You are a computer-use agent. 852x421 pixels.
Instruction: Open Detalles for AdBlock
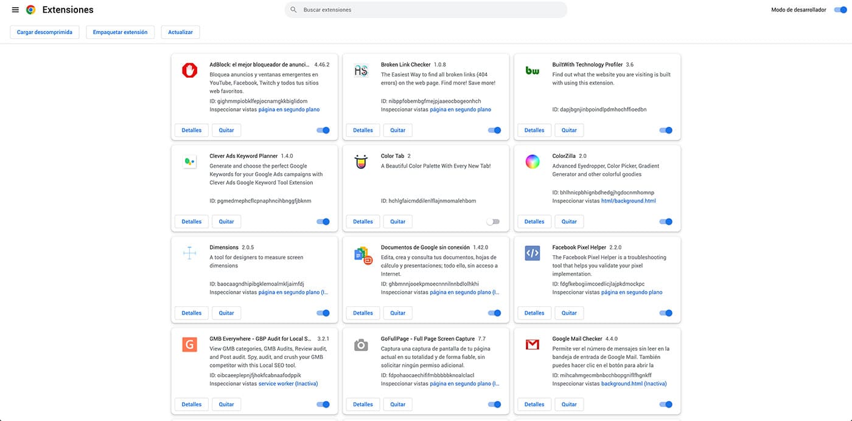pyautogui.click(x=192, y=130)
